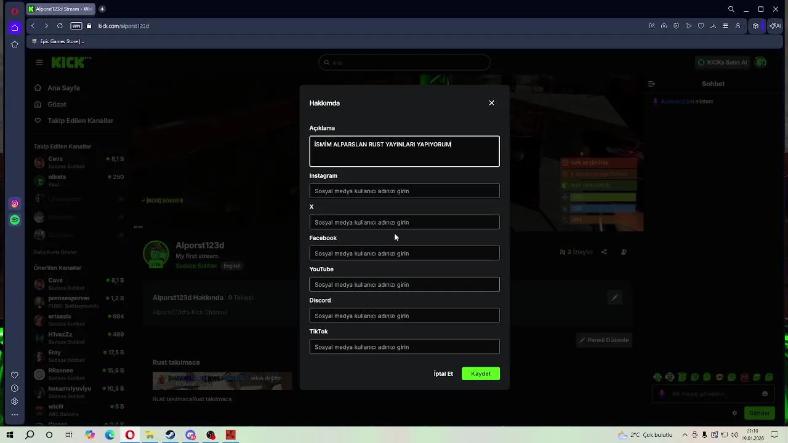Image resolution: width=788 pixels, height=443 pixels.
Task: Go to Ana Sayfa in sidebar
Action: pos(57,88)
